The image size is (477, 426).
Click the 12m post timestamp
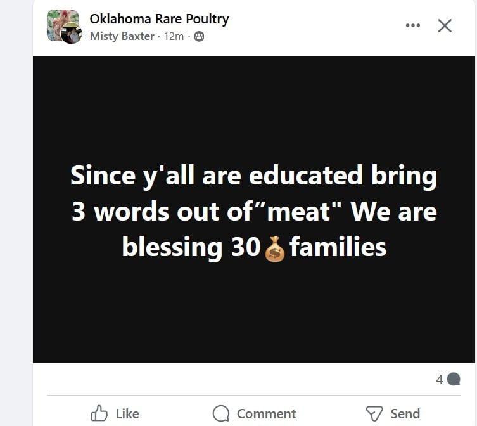[x=174, y=36]
